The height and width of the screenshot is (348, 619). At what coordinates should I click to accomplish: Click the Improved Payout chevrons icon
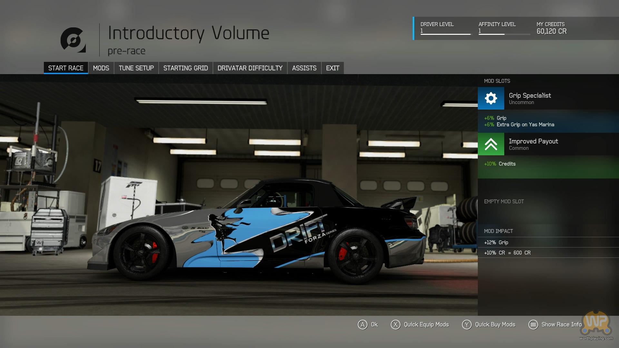point(491,144)
